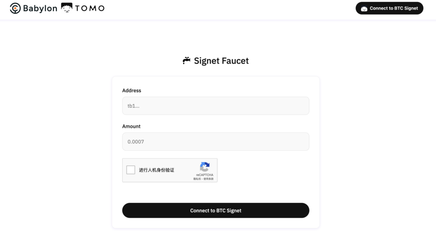Click the reCAPTCHA arrows logo
This screenshot has height=231, width=436.
(205, 167)
